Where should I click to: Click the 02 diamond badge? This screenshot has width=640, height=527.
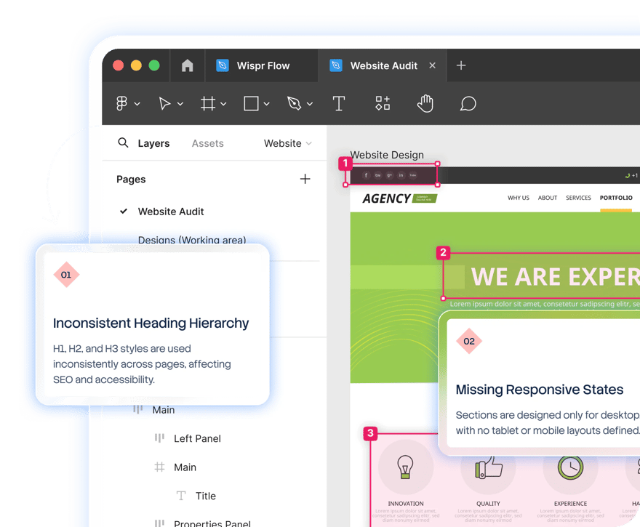(469, 341)
